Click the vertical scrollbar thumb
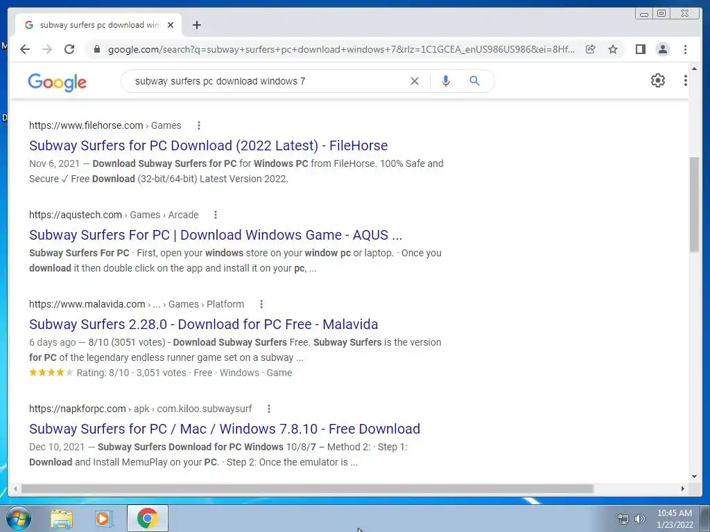Screen dimensions: 710x532 694,204
